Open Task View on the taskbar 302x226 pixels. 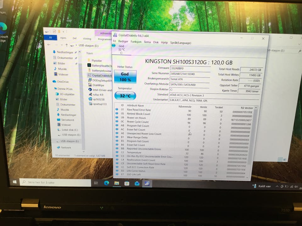click(96, 183)
